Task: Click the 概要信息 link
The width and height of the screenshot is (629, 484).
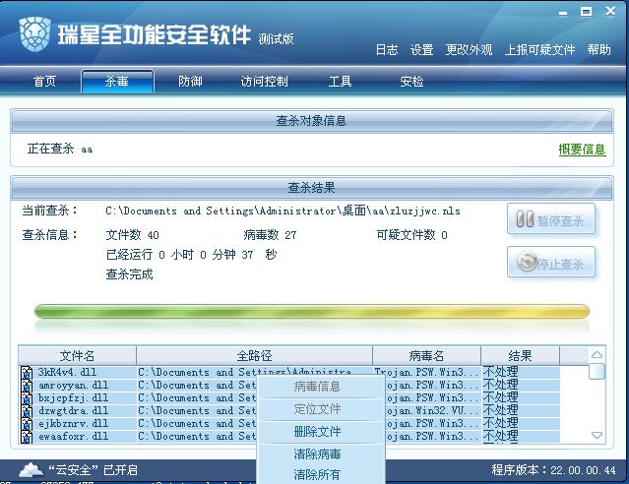Action: [x=582, y=150]
